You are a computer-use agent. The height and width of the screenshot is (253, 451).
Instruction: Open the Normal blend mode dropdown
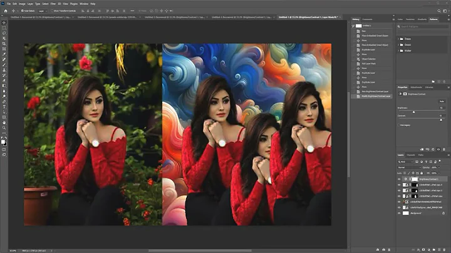point(409,167)
